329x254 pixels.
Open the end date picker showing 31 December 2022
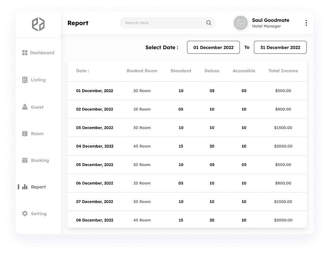[280, 47]
